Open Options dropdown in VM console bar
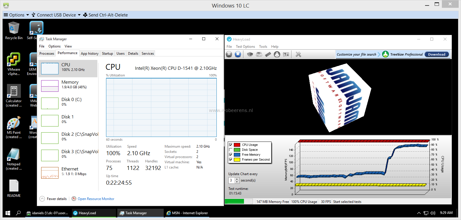Screen dimensions: 461x220 [16, 15]
